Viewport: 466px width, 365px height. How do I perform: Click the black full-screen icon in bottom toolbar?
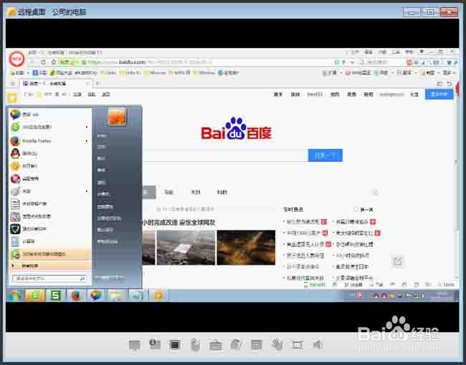[174, 344]
